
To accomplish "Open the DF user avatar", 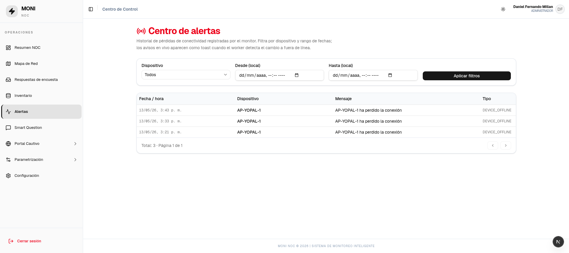I will coord(560,9).
